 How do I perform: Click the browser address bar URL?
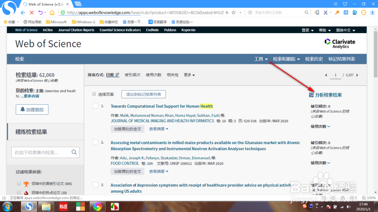coord(145,12)
